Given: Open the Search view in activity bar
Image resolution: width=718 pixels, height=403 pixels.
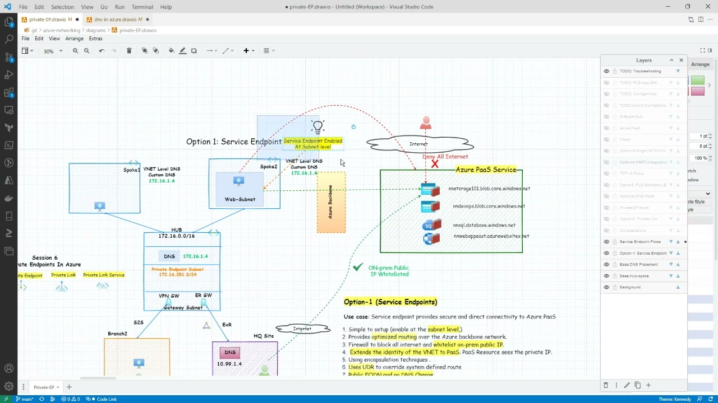Looking at the screenshot, I should pyautogui.click(x=8, y=40).
